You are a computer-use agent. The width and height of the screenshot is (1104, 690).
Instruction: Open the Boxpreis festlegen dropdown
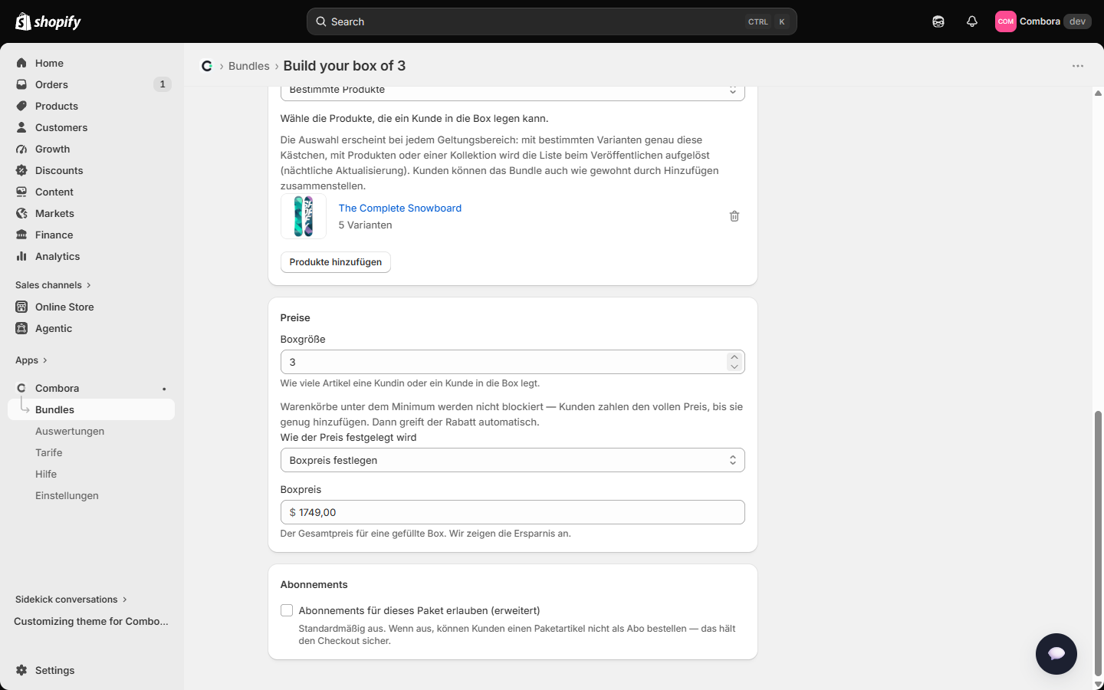(x=513, y=460)
